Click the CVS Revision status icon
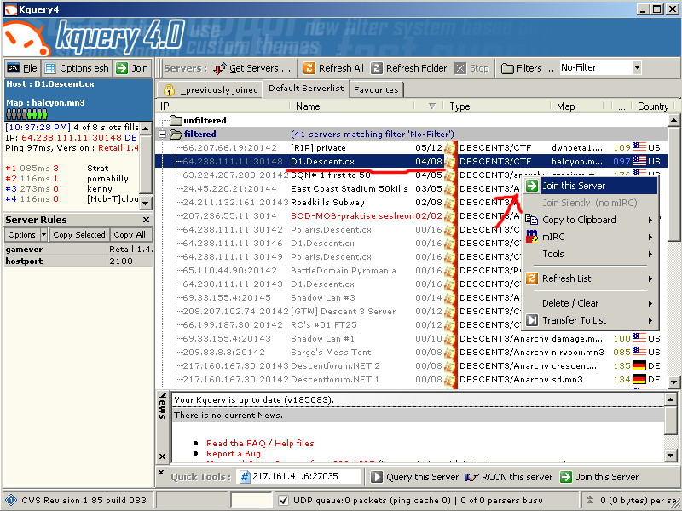This screenshot has width=682, height=511. (11, 501)
